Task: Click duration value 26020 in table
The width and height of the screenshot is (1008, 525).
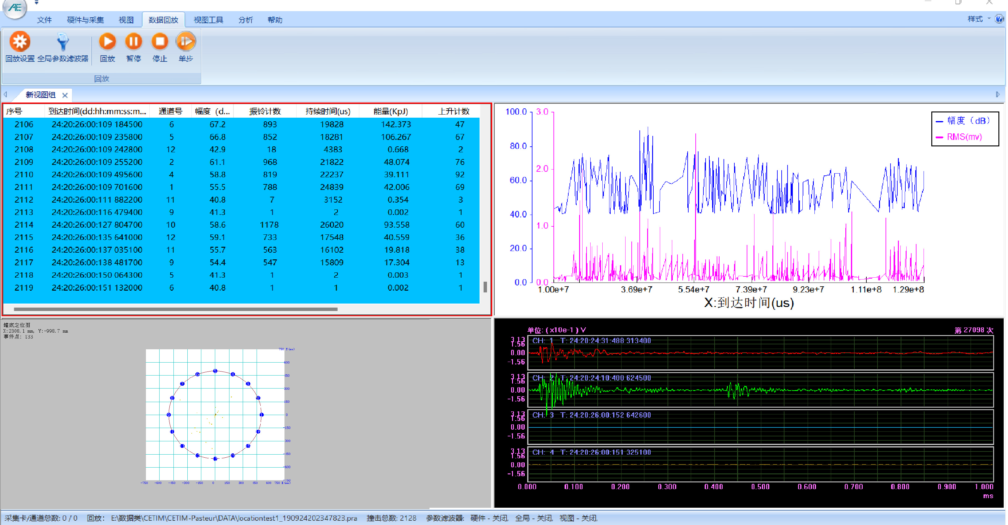Action: click(x=331, y=225)
